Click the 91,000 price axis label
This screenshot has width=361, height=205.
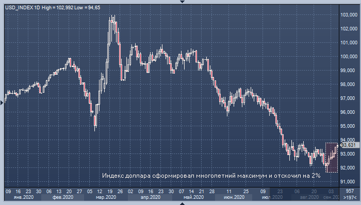[348, 181]
